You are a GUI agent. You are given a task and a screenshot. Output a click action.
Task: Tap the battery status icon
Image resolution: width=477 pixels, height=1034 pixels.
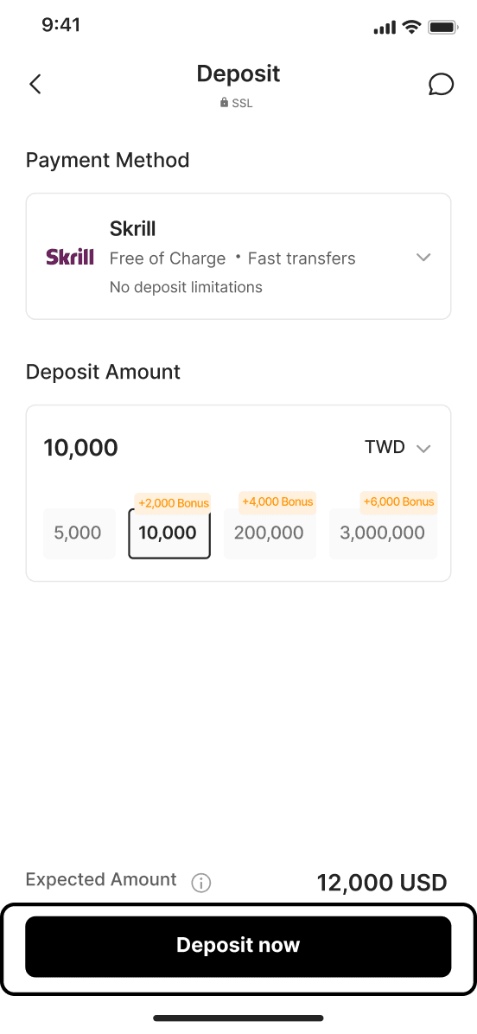tap(442, 27)
